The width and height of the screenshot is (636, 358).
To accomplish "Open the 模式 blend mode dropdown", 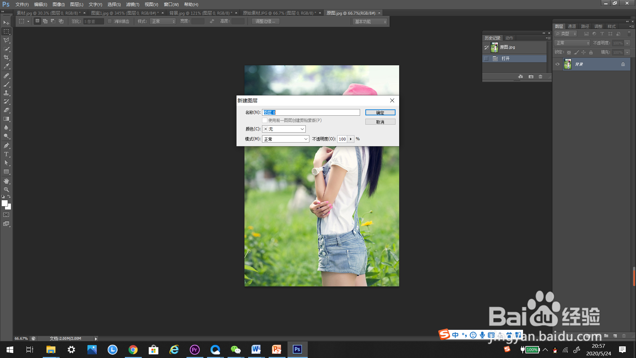I will tap(286, 139).
